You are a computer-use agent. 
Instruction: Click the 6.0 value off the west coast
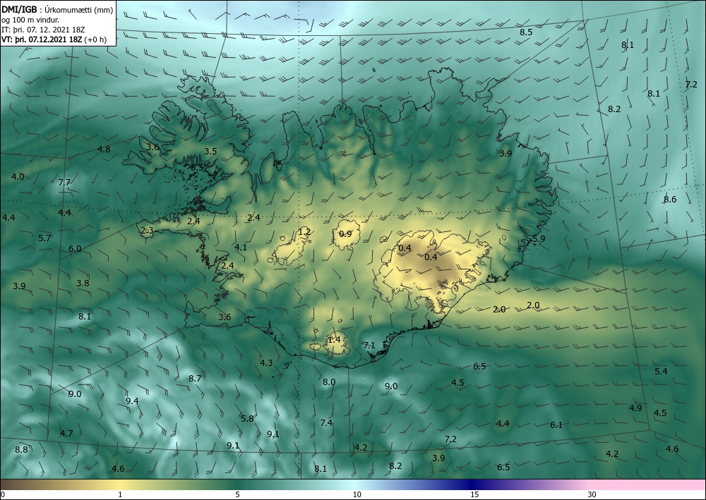[76, 249]
